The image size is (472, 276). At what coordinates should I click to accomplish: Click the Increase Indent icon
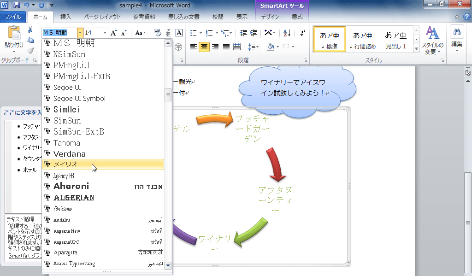click(254, 33)
